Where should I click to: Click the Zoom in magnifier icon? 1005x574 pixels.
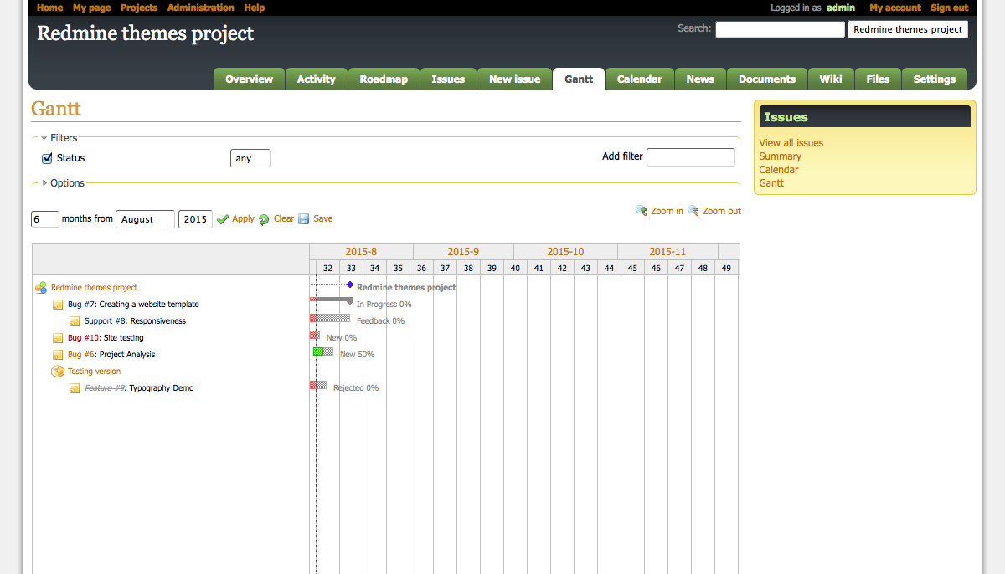click(642, 211)
